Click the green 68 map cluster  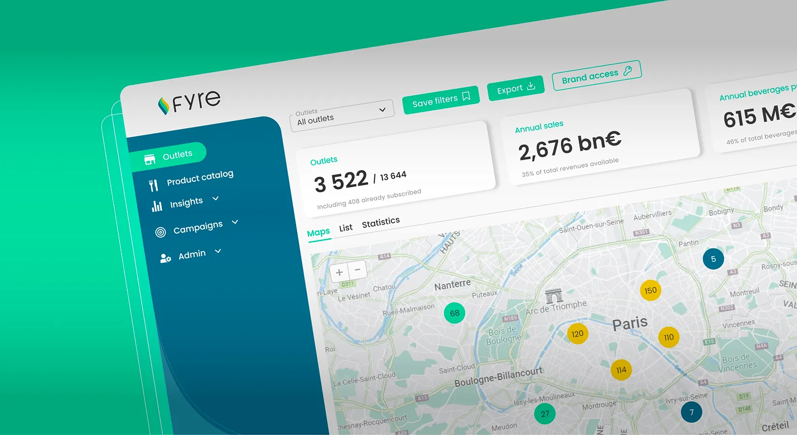point(454,313)
